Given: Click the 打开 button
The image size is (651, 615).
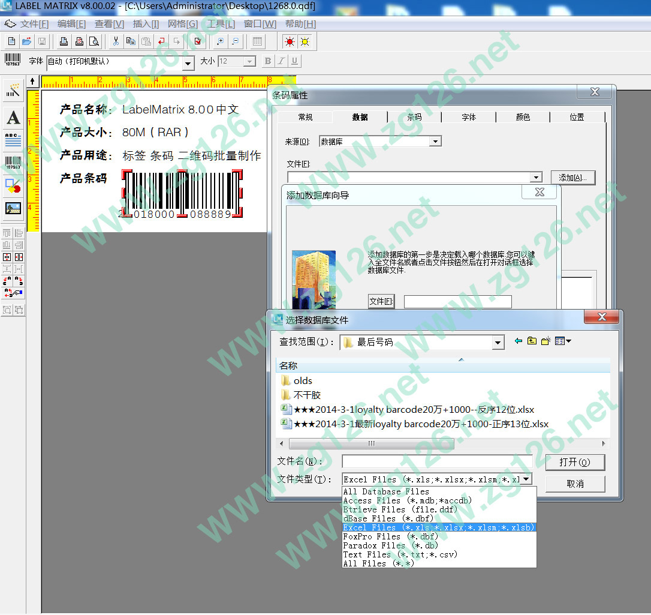Looking at the screenshot, I should pos(575,462).
